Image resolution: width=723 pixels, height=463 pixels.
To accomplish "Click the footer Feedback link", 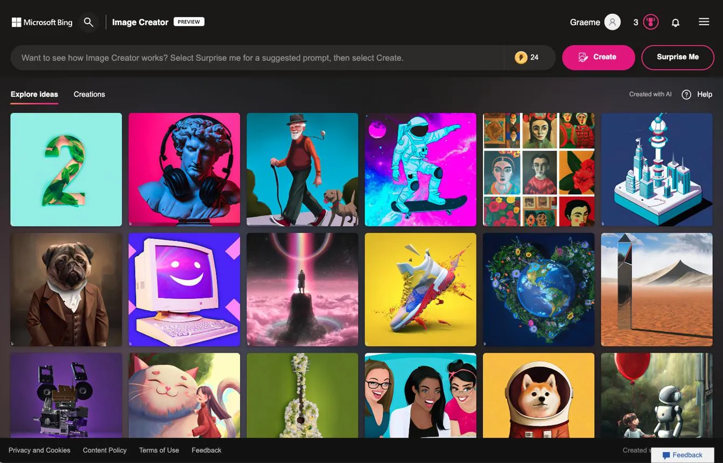I will pyautogui.click(x=207, y=450).
